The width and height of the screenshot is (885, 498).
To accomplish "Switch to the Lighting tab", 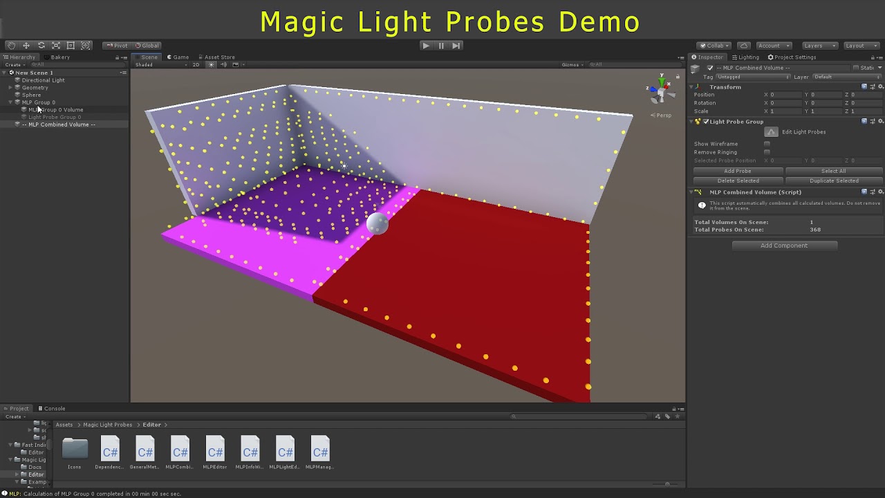I will coord(745,57).
